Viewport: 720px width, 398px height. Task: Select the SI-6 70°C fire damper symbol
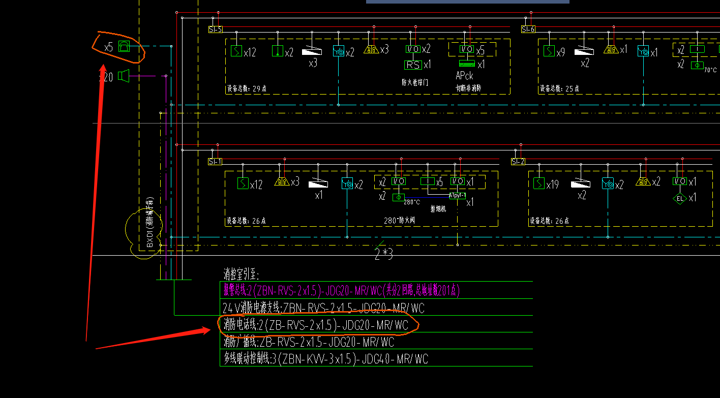coord(696,66)
